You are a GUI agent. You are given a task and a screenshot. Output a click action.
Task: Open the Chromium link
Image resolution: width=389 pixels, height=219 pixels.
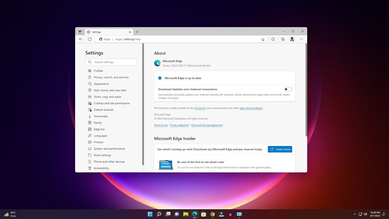[200, 108]
